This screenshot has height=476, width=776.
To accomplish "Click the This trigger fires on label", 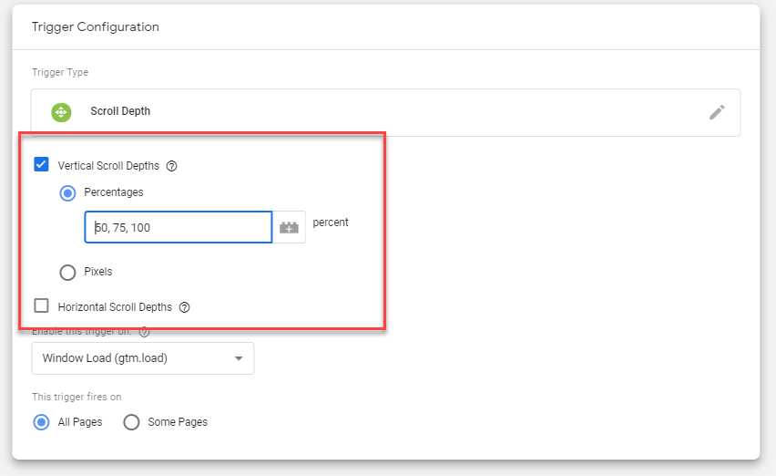I will tap(77, 397).
